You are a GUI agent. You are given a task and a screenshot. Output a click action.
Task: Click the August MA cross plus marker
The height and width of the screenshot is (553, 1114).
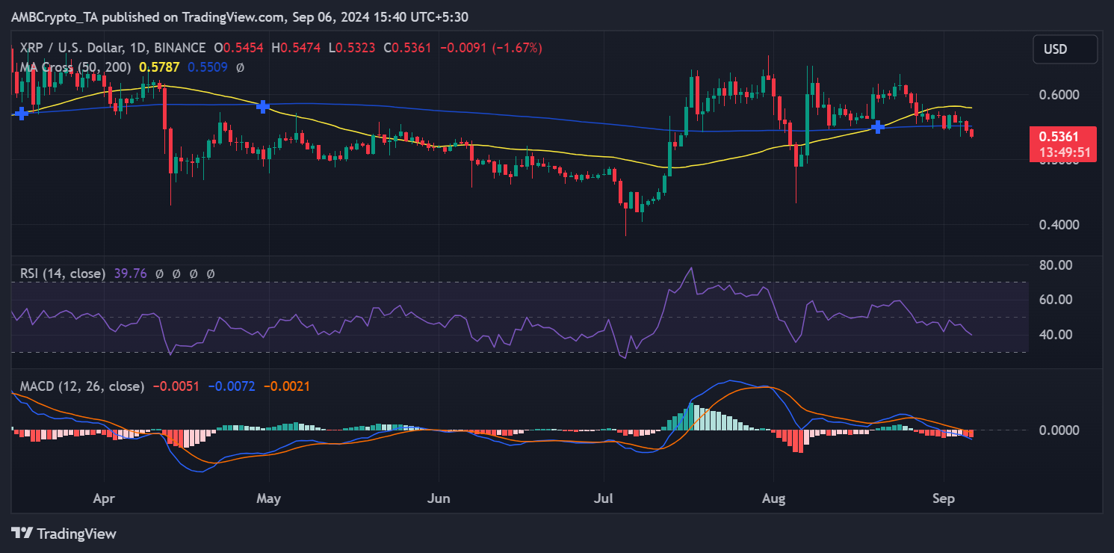[879, 127]
